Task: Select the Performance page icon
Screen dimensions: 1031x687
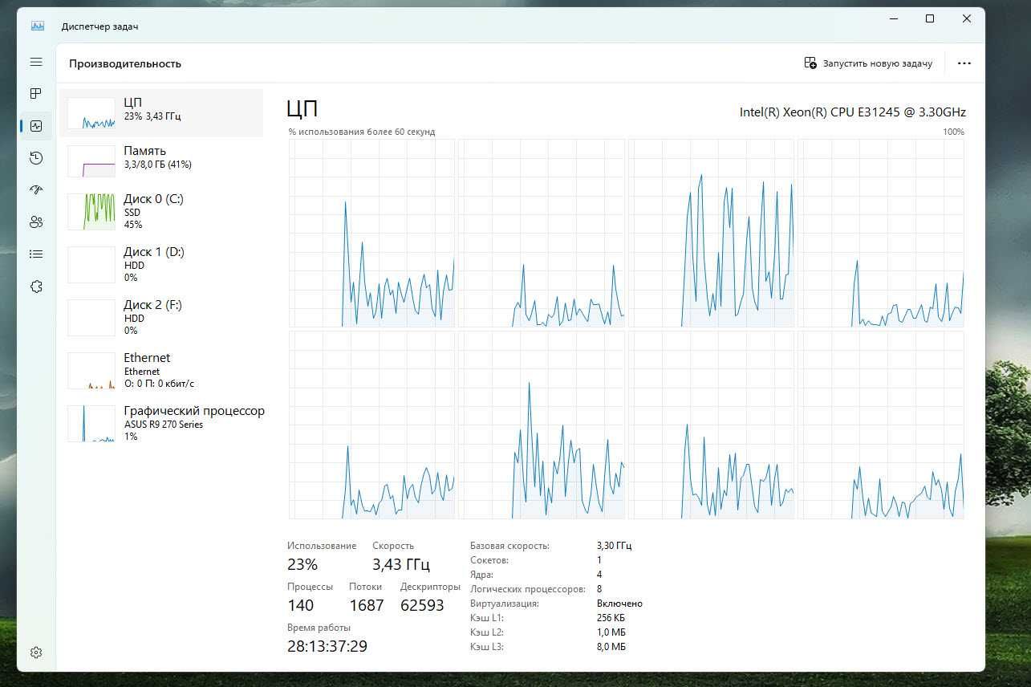Action: click(36, 126)
